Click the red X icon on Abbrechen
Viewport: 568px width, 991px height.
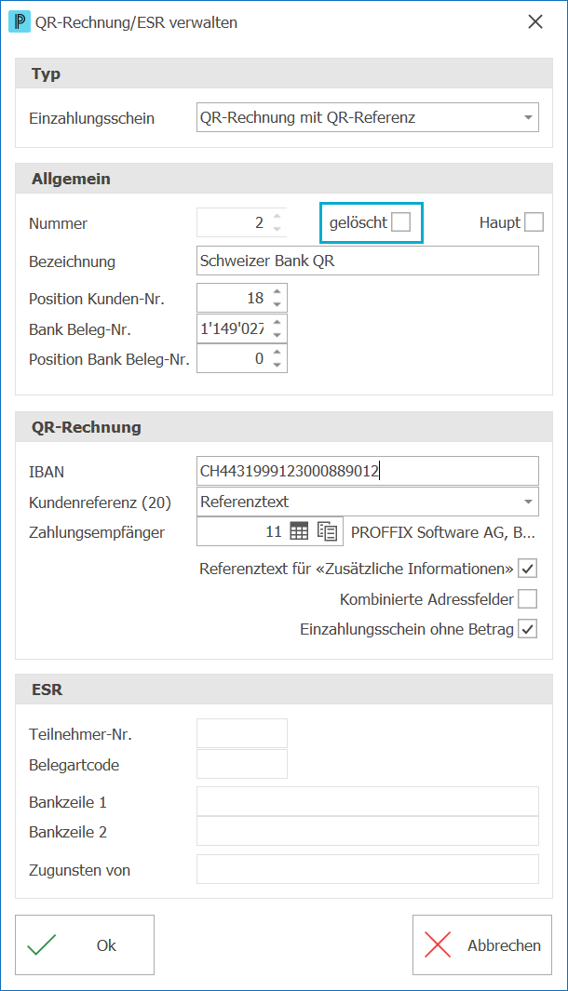[438, 944]
